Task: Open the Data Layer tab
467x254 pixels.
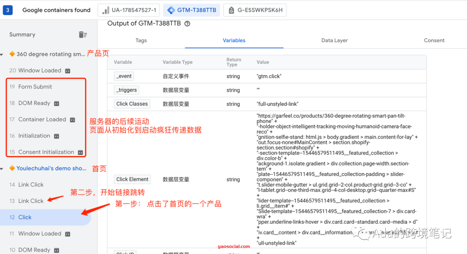Action: 334,40
